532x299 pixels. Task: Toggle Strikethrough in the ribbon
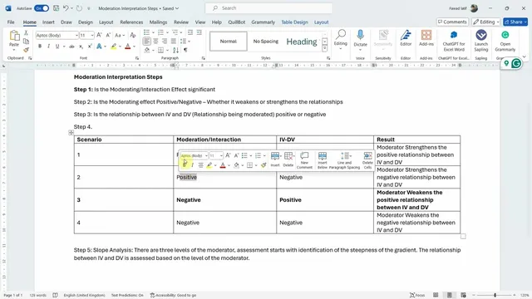click(71, 47)
